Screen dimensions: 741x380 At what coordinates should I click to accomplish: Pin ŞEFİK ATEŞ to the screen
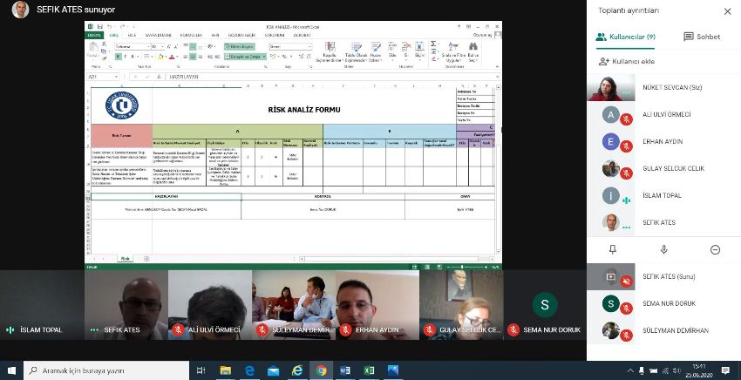click(612, 249)
